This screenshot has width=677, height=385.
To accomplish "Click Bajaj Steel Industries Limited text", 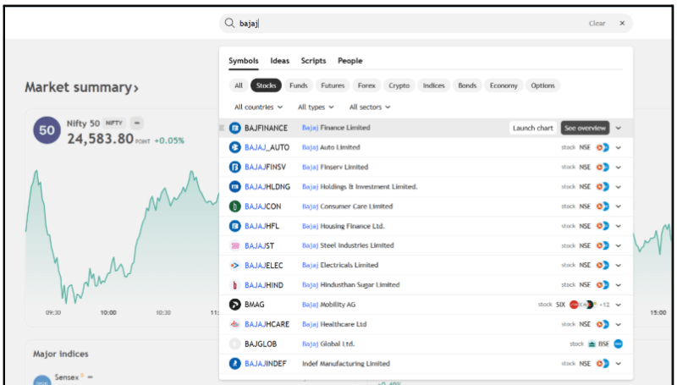I will click(348, 245).
